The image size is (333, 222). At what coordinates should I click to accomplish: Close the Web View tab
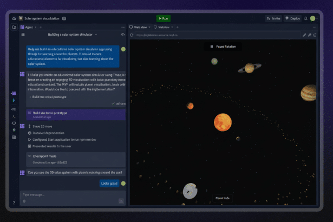[149, 27]
